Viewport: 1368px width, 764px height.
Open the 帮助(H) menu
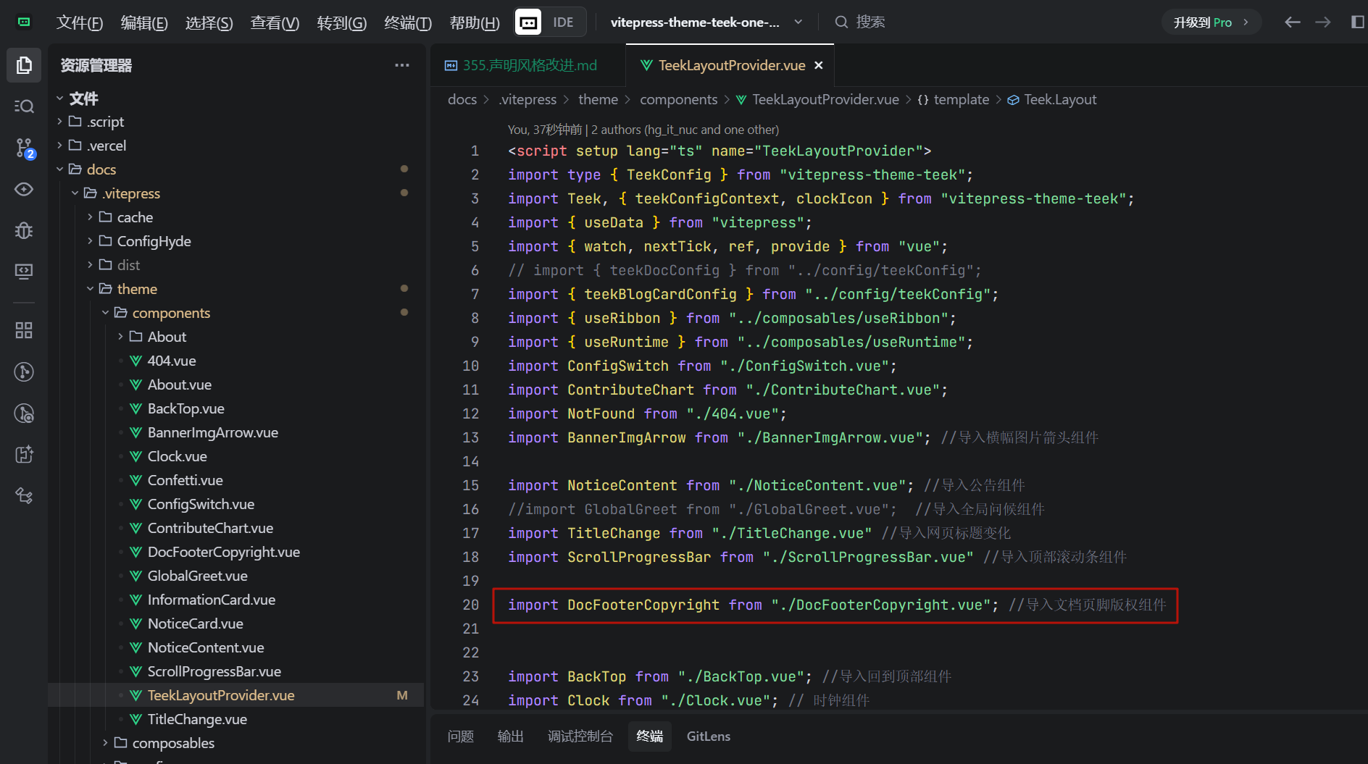click(x=475, y=22)
